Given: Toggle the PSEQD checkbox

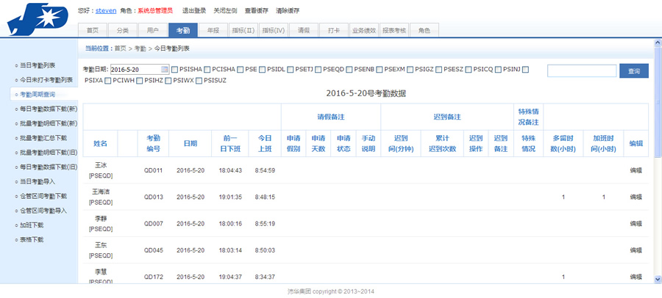Looking at the screenshot, I should coord(318,70).
